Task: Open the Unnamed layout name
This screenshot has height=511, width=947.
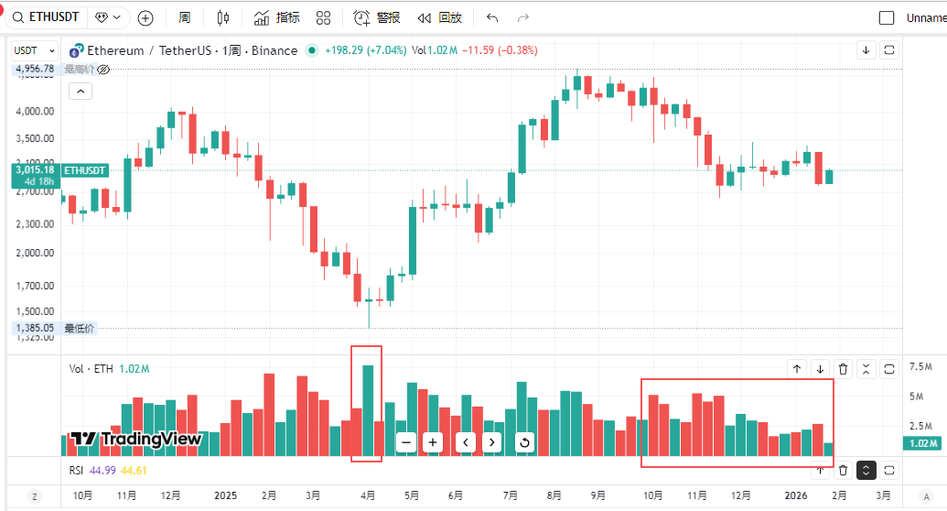Action: pos(926,18)
